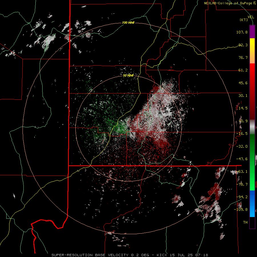This screenshot has height=257, width=257.
Task: Pick the purple segment of the velocity scale
Action: (252, 32)
